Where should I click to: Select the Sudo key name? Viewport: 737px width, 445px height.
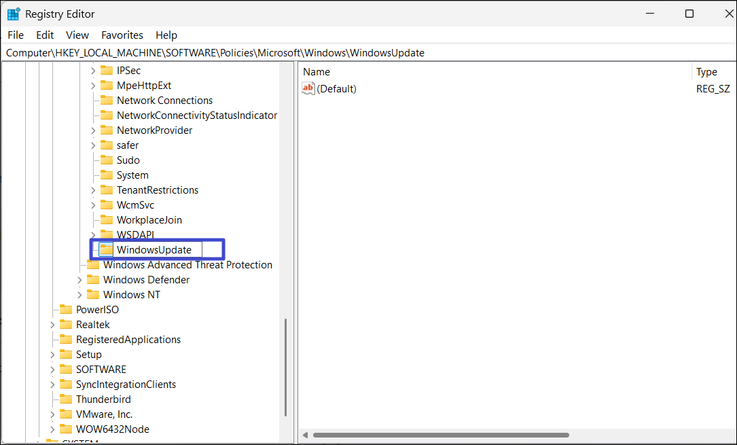pyautogui.click(x=128, y=160)
